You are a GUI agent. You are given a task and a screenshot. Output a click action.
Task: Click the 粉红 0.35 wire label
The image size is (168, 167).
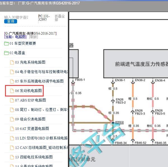(x=154, y=126)
